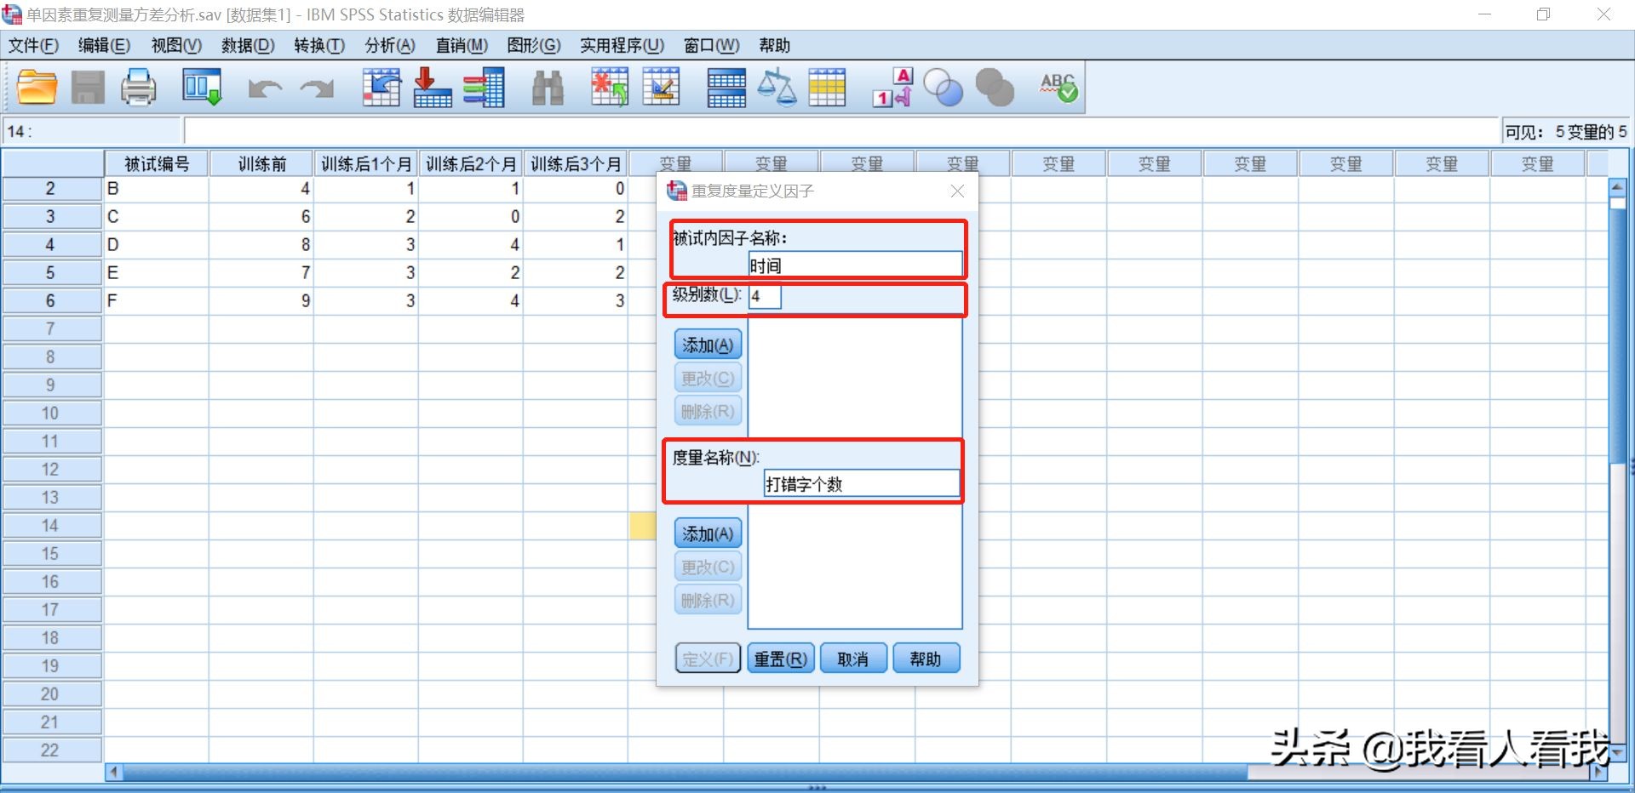Image resolution: width=1635 pixels, height=793 pixels.
Task: Click the 级别数(L) input field
Action: tap(765, 296)
